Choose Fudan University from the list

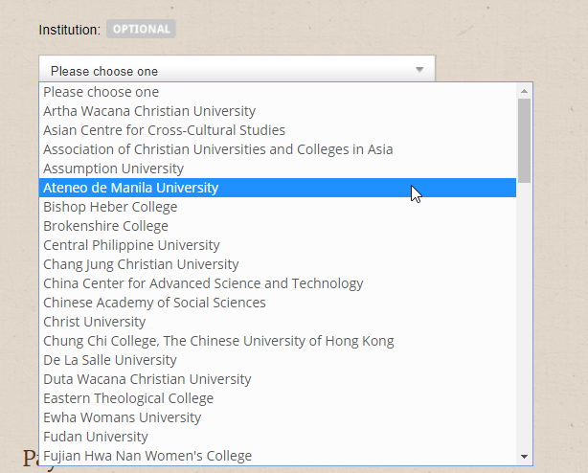(96, 437)
